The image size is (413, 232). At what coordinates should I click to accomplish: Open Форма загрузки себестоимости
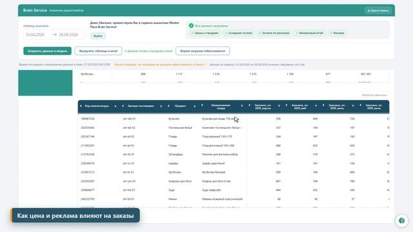pyautogui.click(x=203, y=51)
